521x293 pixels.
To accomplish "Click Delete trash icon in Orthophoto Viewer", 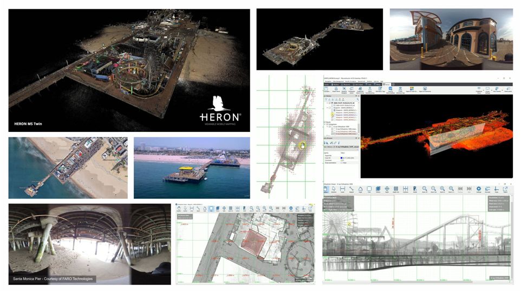I will click(415, 189).
